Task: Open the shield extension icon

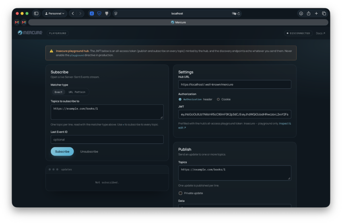Action: [99, 14]
